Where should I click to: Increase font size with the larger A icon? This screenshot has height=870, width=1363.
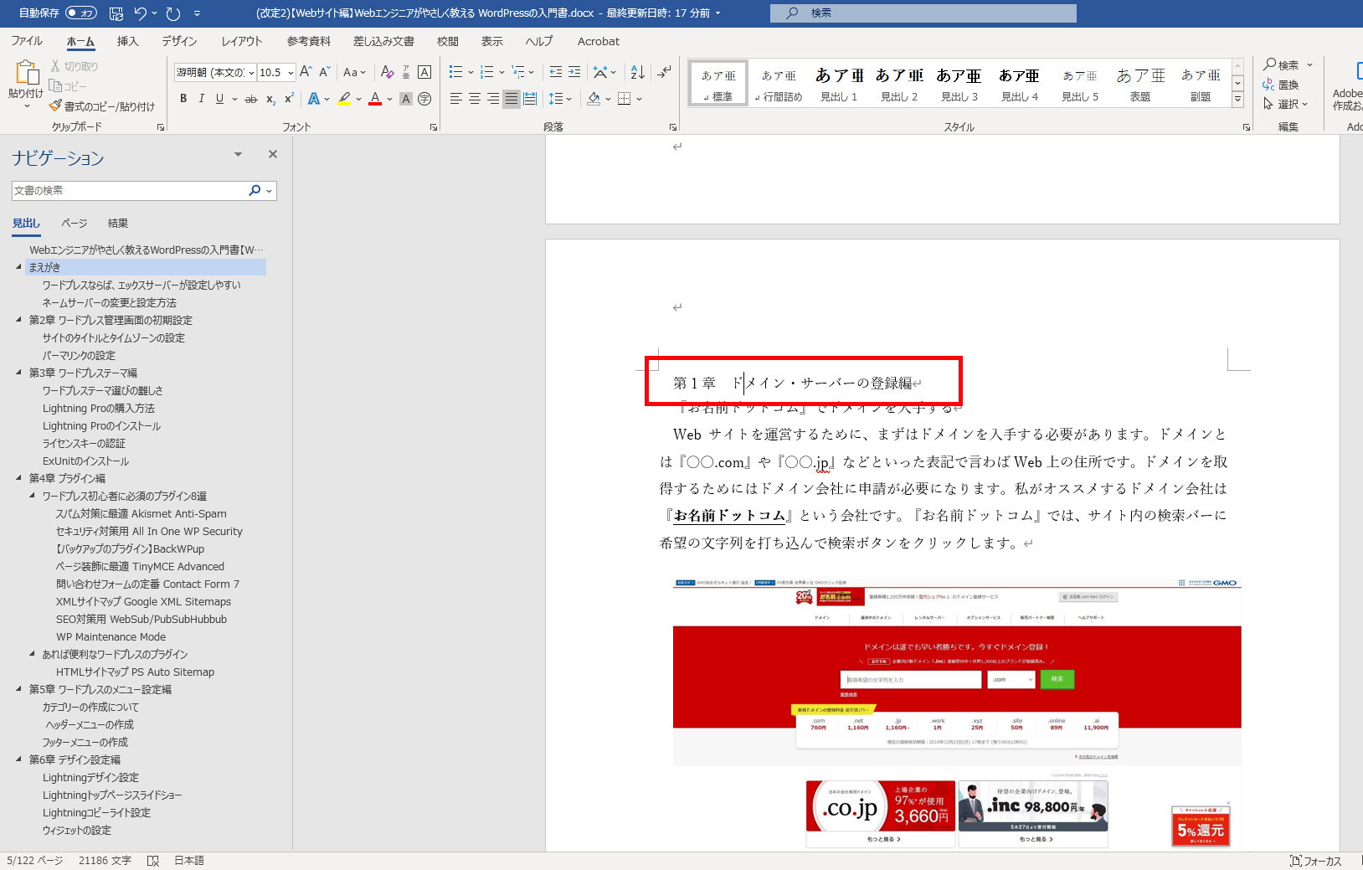tap(306, 72)
